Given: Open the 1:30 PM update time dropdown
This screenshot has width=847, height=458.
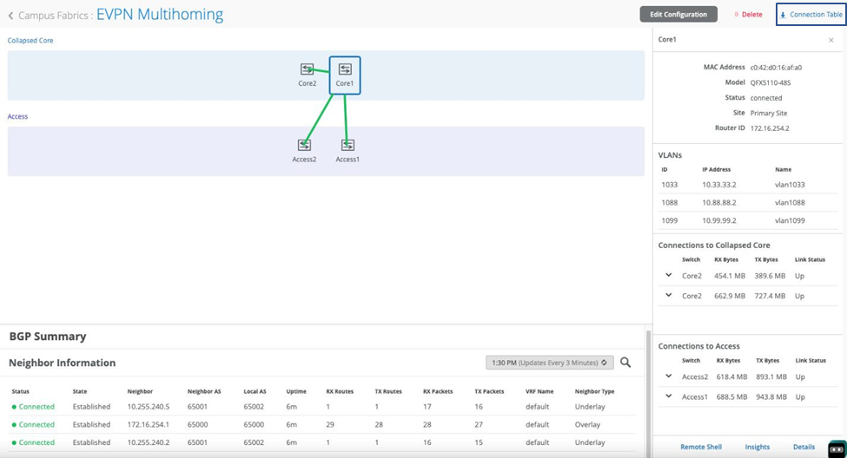Looking at the screenshot, I should [x=549, y=363].
